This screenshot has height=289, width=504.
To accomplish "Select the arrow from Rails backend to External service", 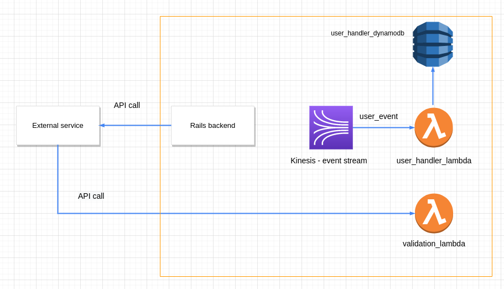I will tap(135, 125).
